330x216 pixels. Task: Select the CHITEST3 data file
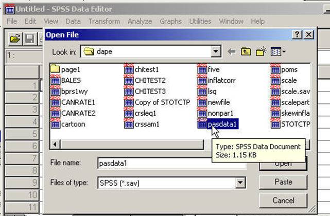(x=145, y=91)
